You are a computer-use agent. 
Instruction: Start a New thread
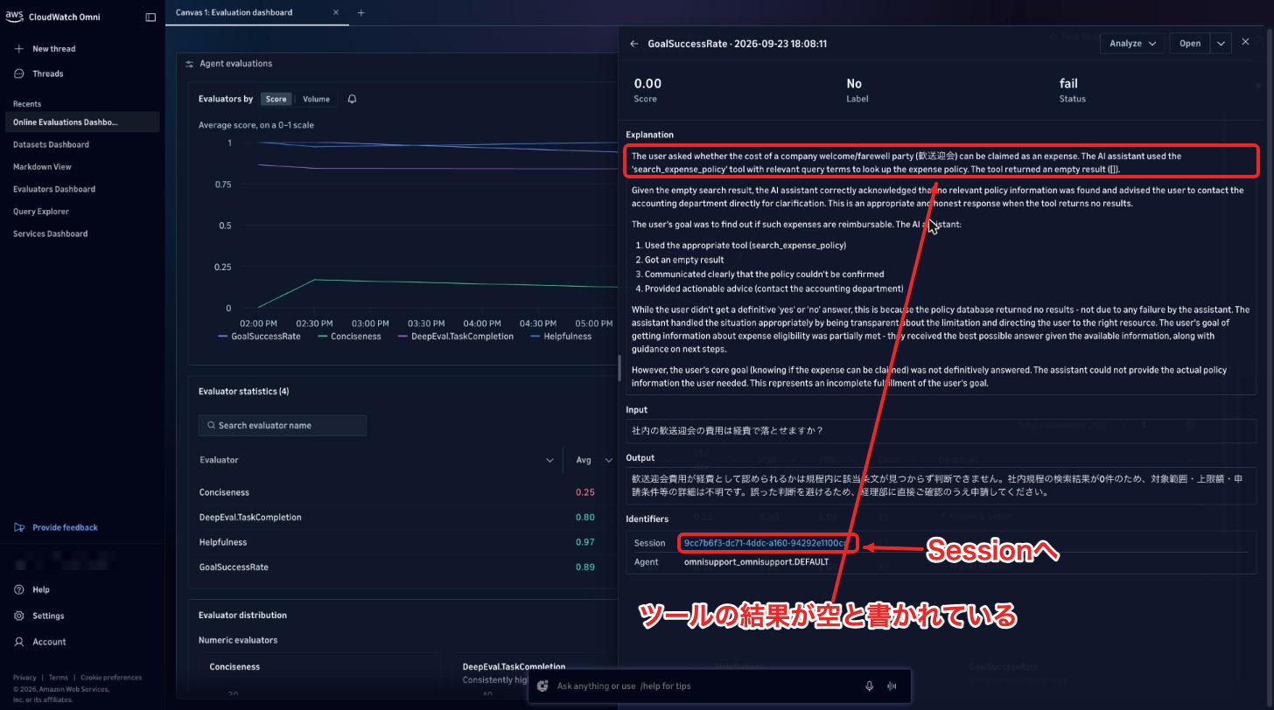pos(53,49)
